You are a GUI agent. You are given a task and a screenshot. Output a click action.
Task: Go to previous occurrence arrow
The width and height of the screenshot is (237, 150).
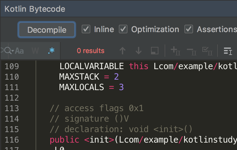[x=123, y=51]
